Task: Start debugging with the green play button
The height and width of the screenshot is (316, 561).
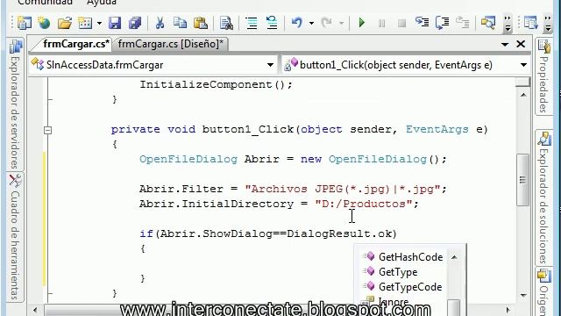Action: pyautogui.click(x=362, y=23)
